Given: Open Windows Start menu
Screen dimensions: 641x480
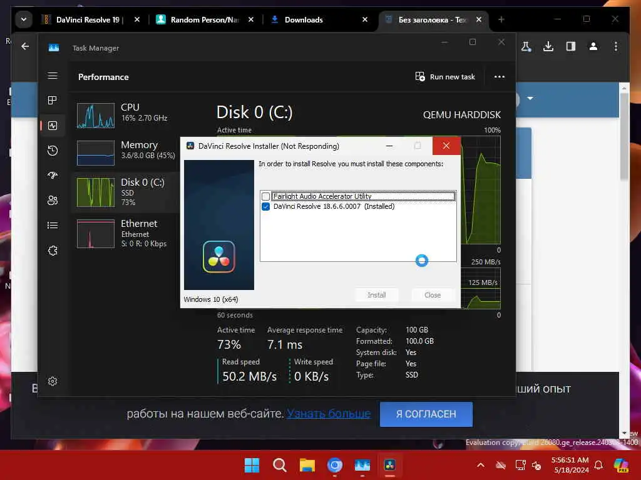Looking at the screenshot, I should coord(252,465).
